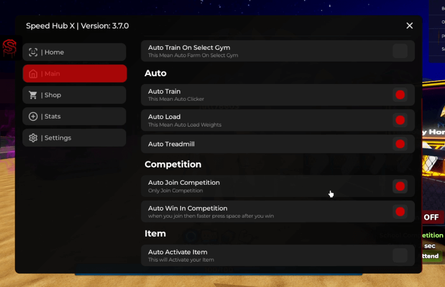Click 'This will Activate your Item' text
The width and height of the screenshot is (445, 287).
[181, 260]
